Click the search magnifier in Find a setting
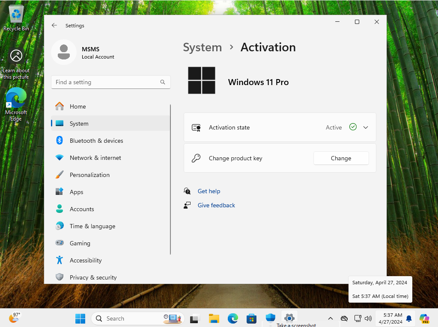438x327 pixels. click(163, 82)
